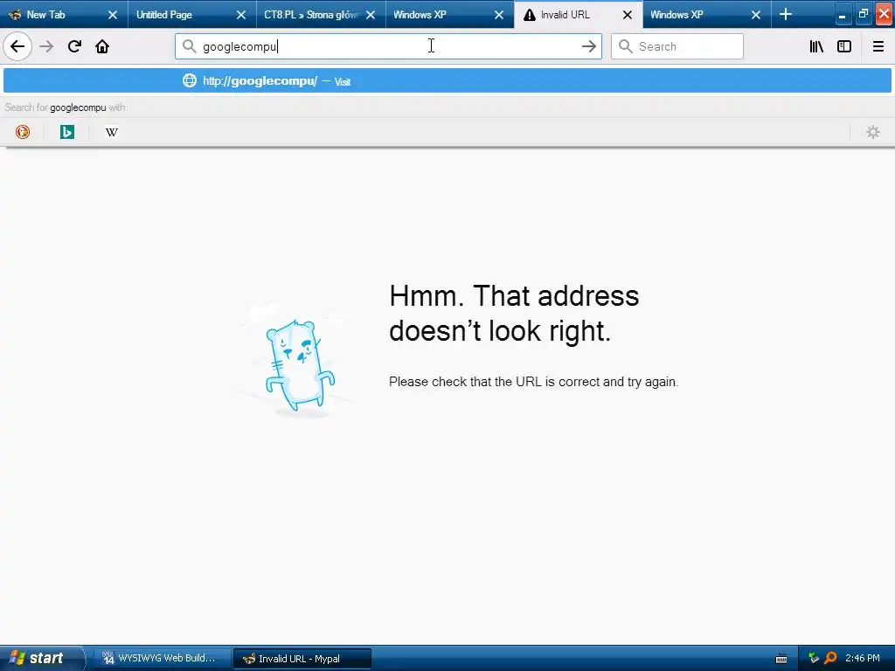Open the home page
This screenshot has height=671, width=895.
click(x=102, y=46)
